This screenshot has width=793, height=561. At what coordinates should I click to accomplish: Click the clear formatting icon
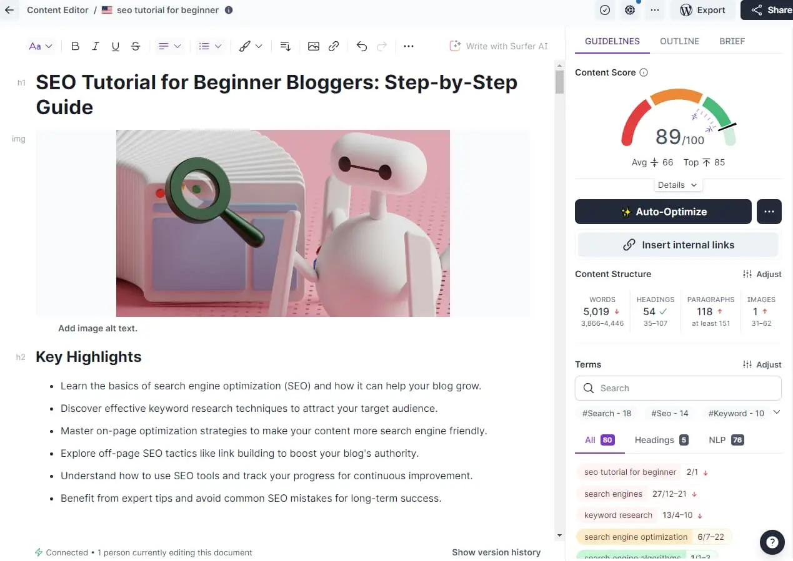[286, 46]
